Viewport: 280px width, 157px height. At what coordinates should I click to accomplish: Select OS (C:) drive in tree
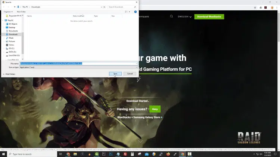12,48
